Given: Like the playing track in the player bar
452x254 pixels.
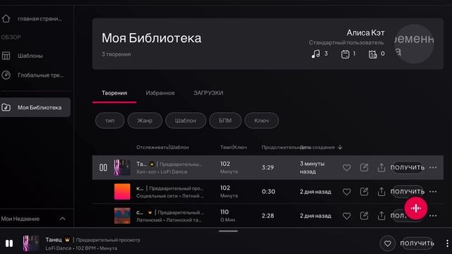Looking at the screenshot, I should (388, 243).
